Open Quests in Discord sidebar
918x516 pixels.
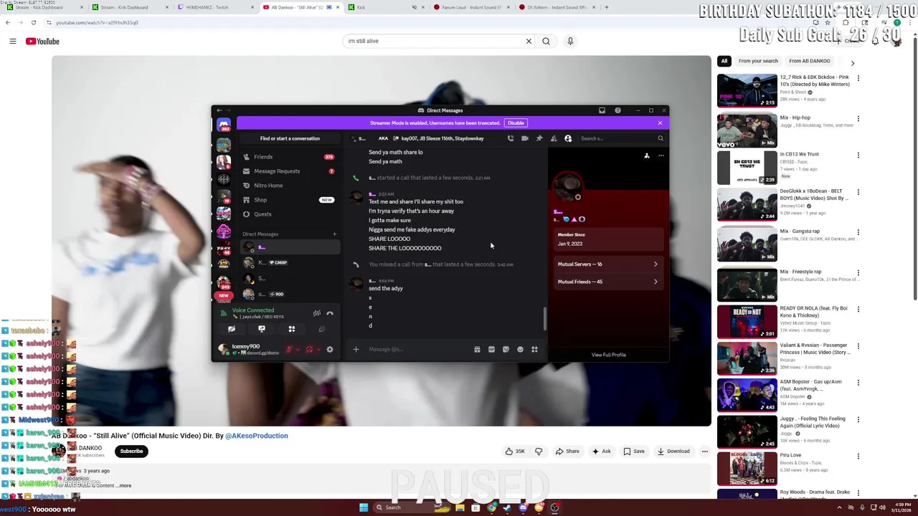click(x=290, y=214)
